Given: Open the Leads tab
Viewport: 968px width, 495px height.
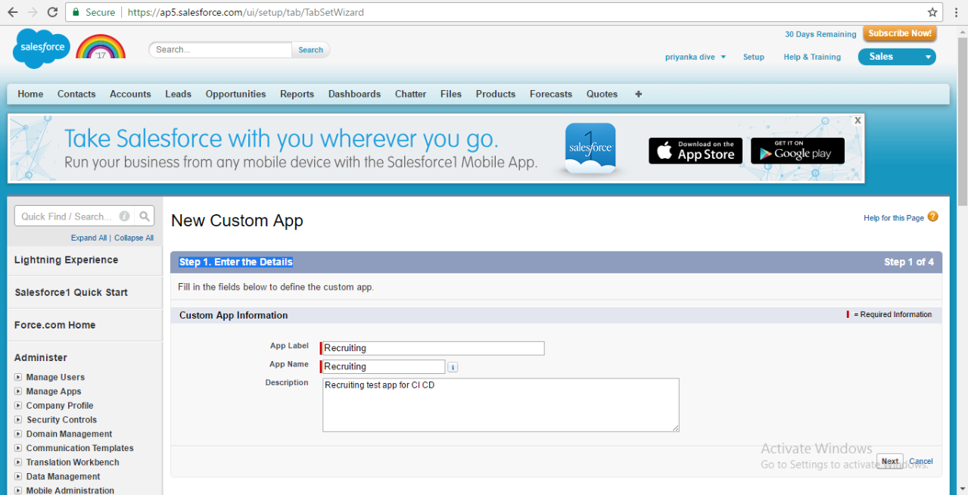Looking at the screenshot, I should (x=178, y=94).
